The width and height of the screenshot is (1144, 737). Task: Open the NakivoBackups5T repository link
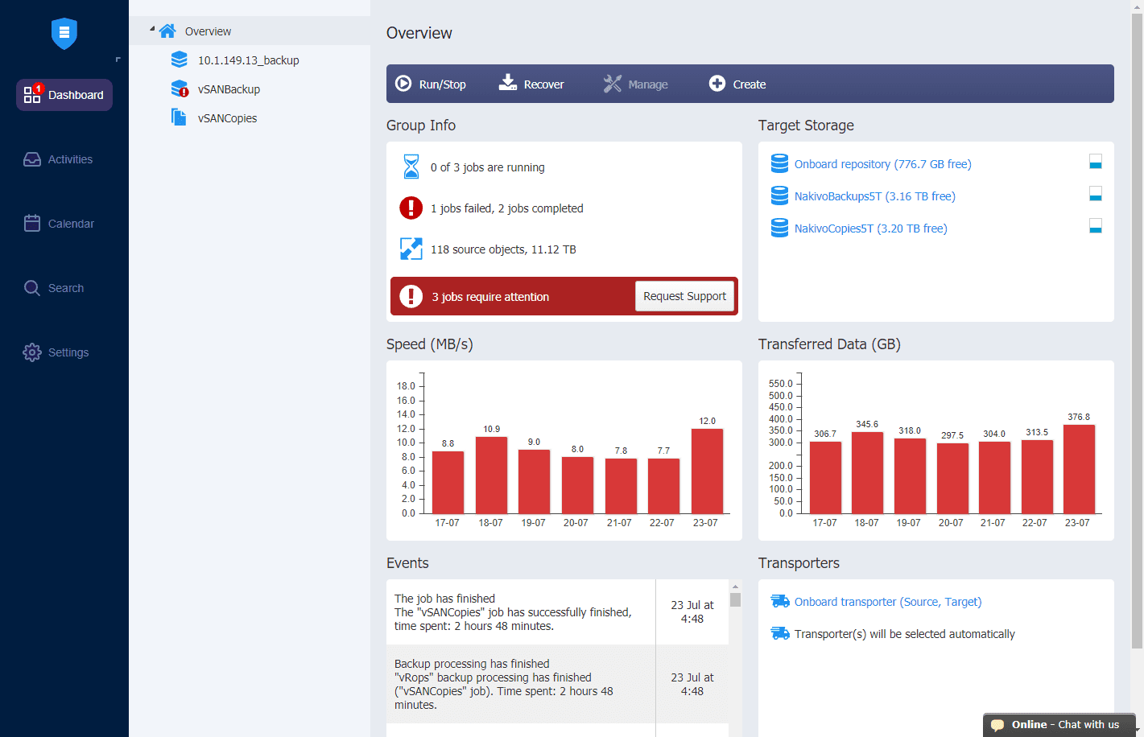click(873, 196)
